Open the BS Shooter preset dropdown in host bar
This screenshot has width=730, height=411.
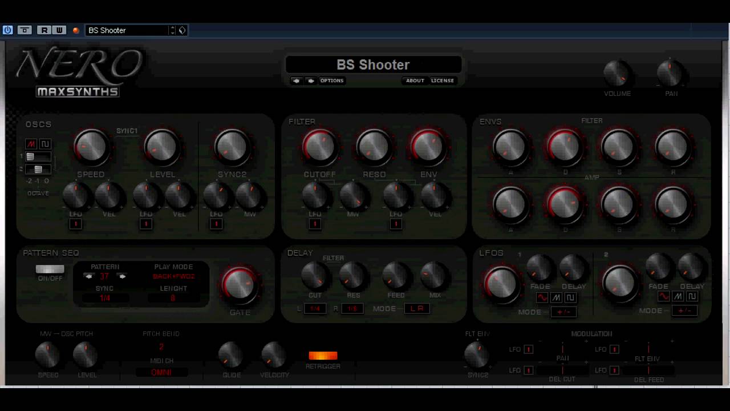(127, 30)
